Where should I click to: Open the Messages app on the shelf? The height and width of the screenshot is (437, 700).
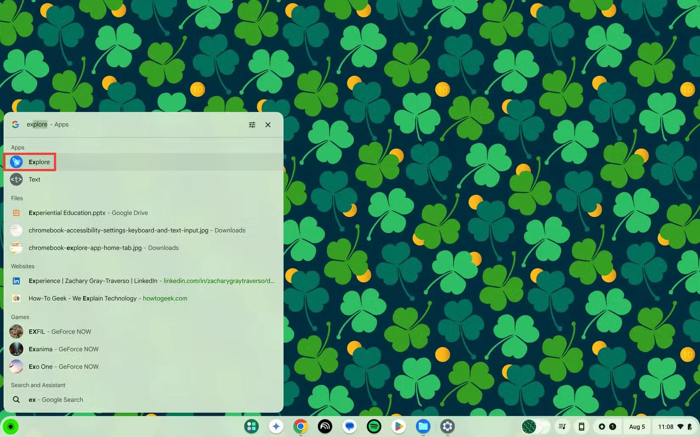(x=350, y=426)
